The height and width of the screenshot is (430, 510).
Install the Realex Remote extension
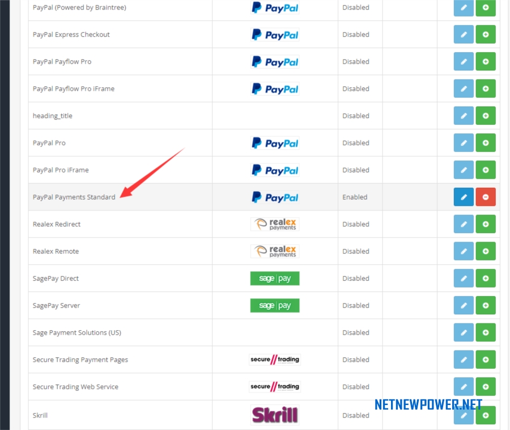486,251
